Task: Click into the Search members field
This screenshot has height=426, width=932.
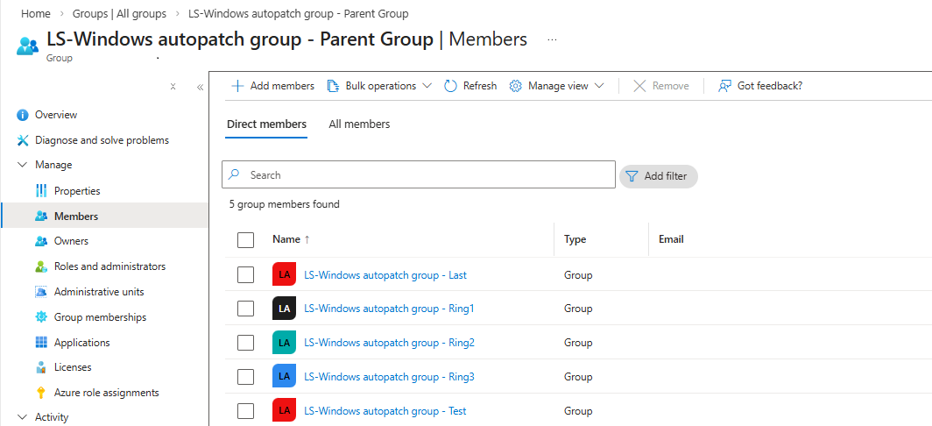Action: tap(419, 175)
